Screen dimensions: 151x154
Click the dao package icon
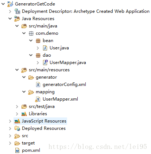[38, 55]
